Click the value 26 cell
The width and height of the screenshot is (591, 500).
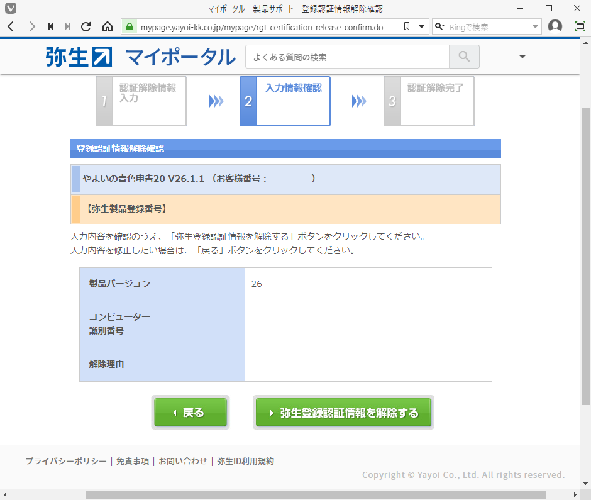(x=368, y=284)
